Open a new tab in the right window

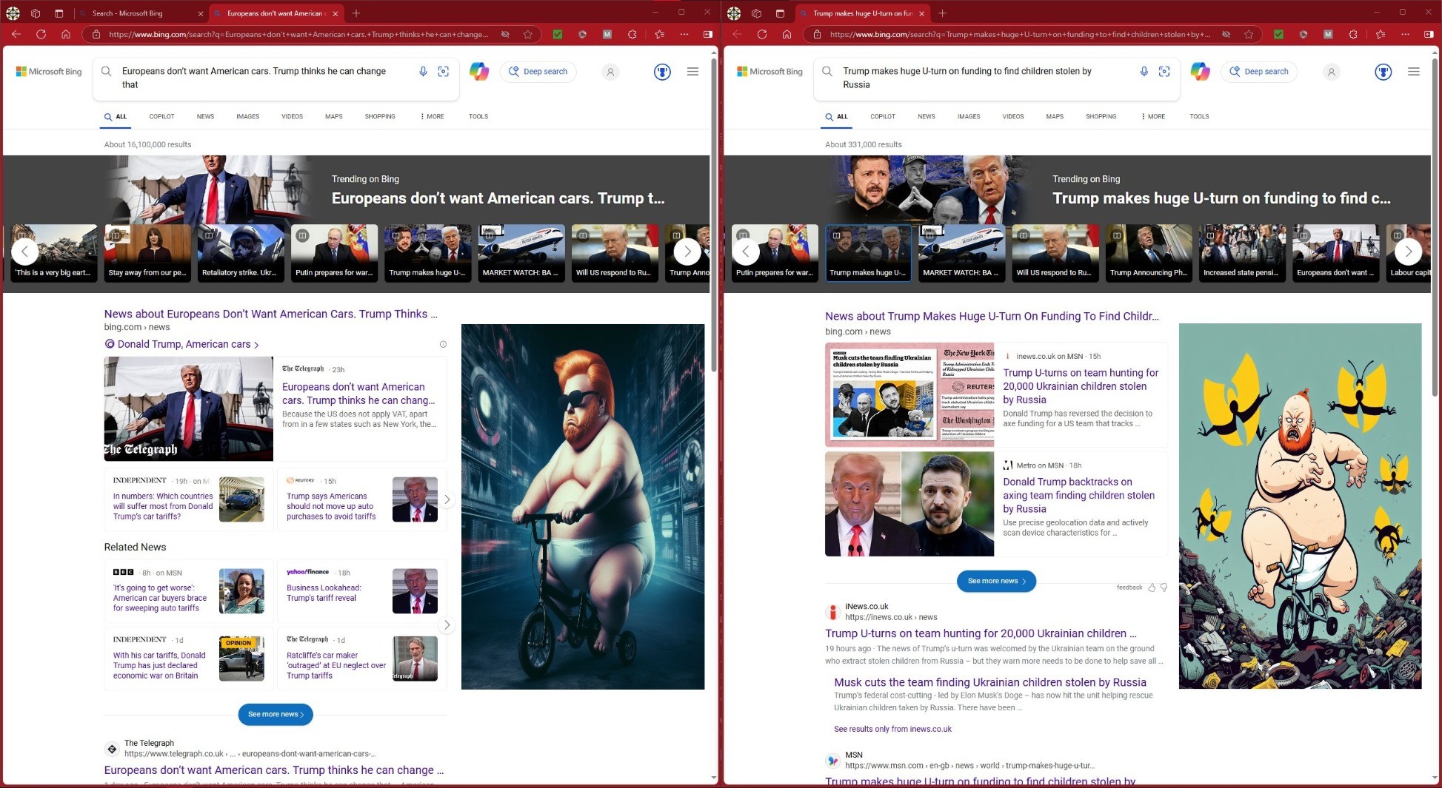pos(942,13)
